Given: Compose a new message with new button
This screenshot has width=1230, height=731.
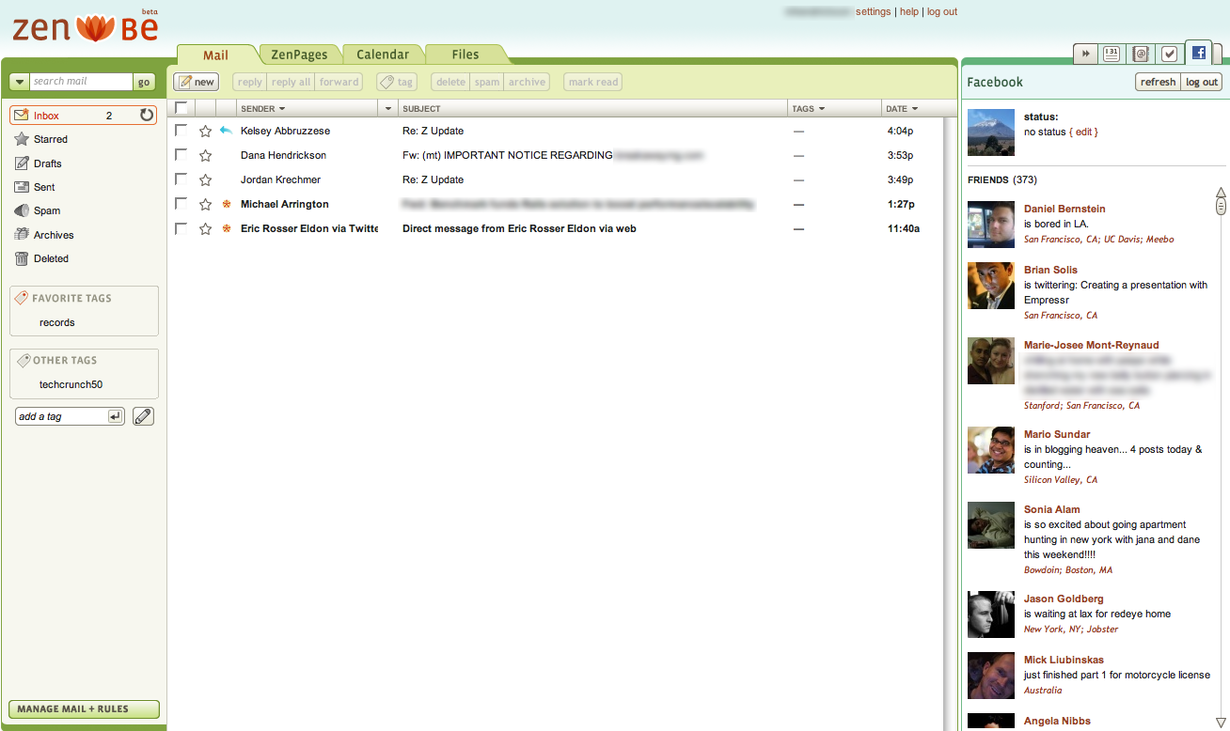Looking at the screenshot, I should pos(196,82).
